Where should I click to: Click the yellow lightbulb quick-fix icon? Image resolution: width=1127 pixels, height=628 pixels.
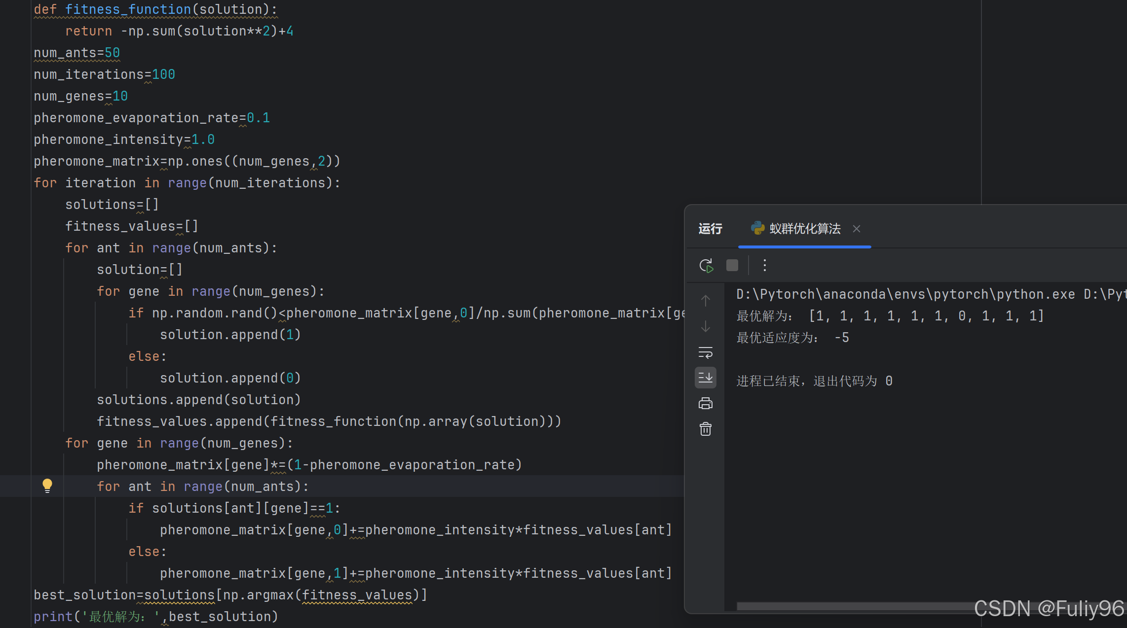coord(47,486)
